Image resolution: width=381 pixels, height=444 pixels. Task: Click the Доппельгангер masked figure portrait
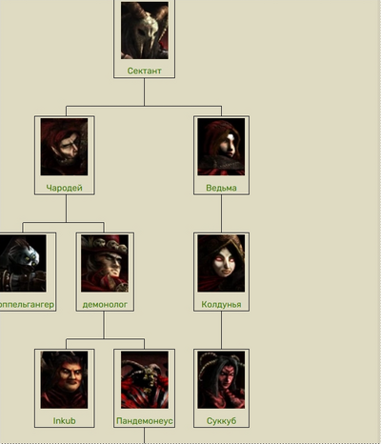tap(23, 263)
